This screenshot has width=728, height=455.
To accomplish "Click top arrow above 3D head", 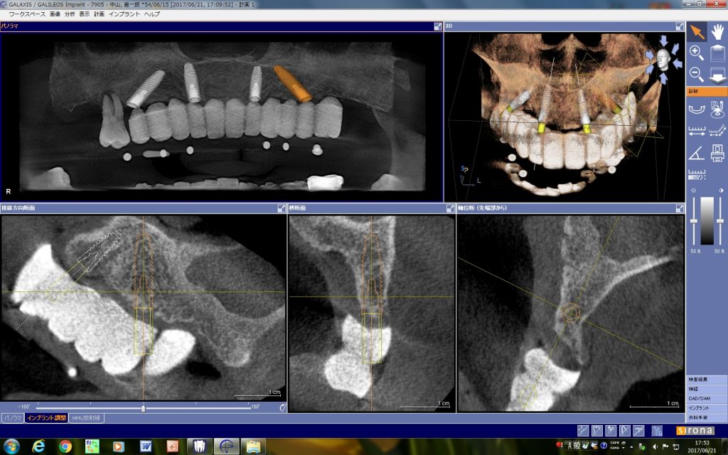I will pyautogui.click(x=663, y=41).
